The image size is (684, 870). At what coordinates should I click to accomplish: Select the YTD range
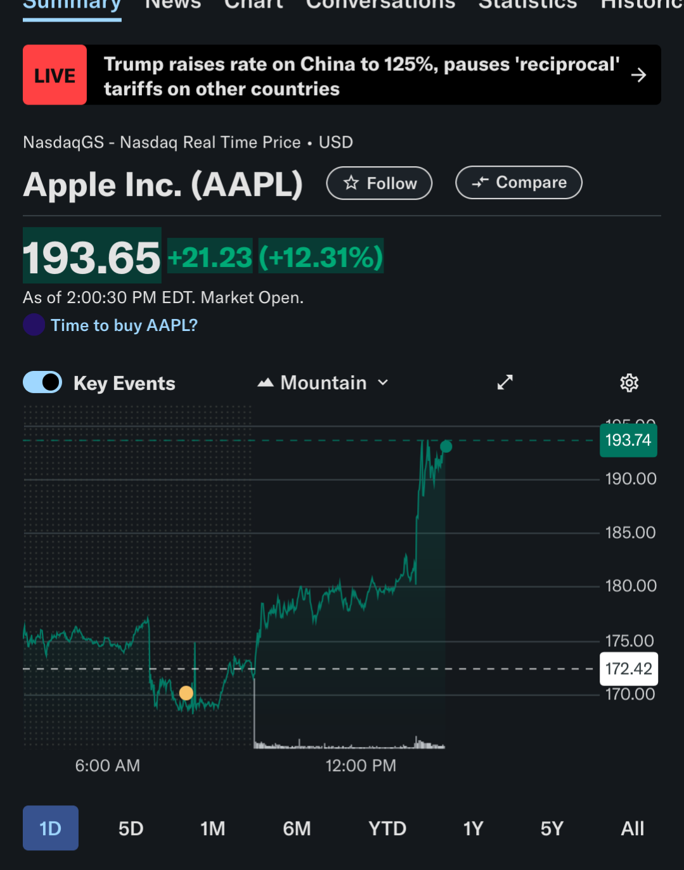point(387,828)
